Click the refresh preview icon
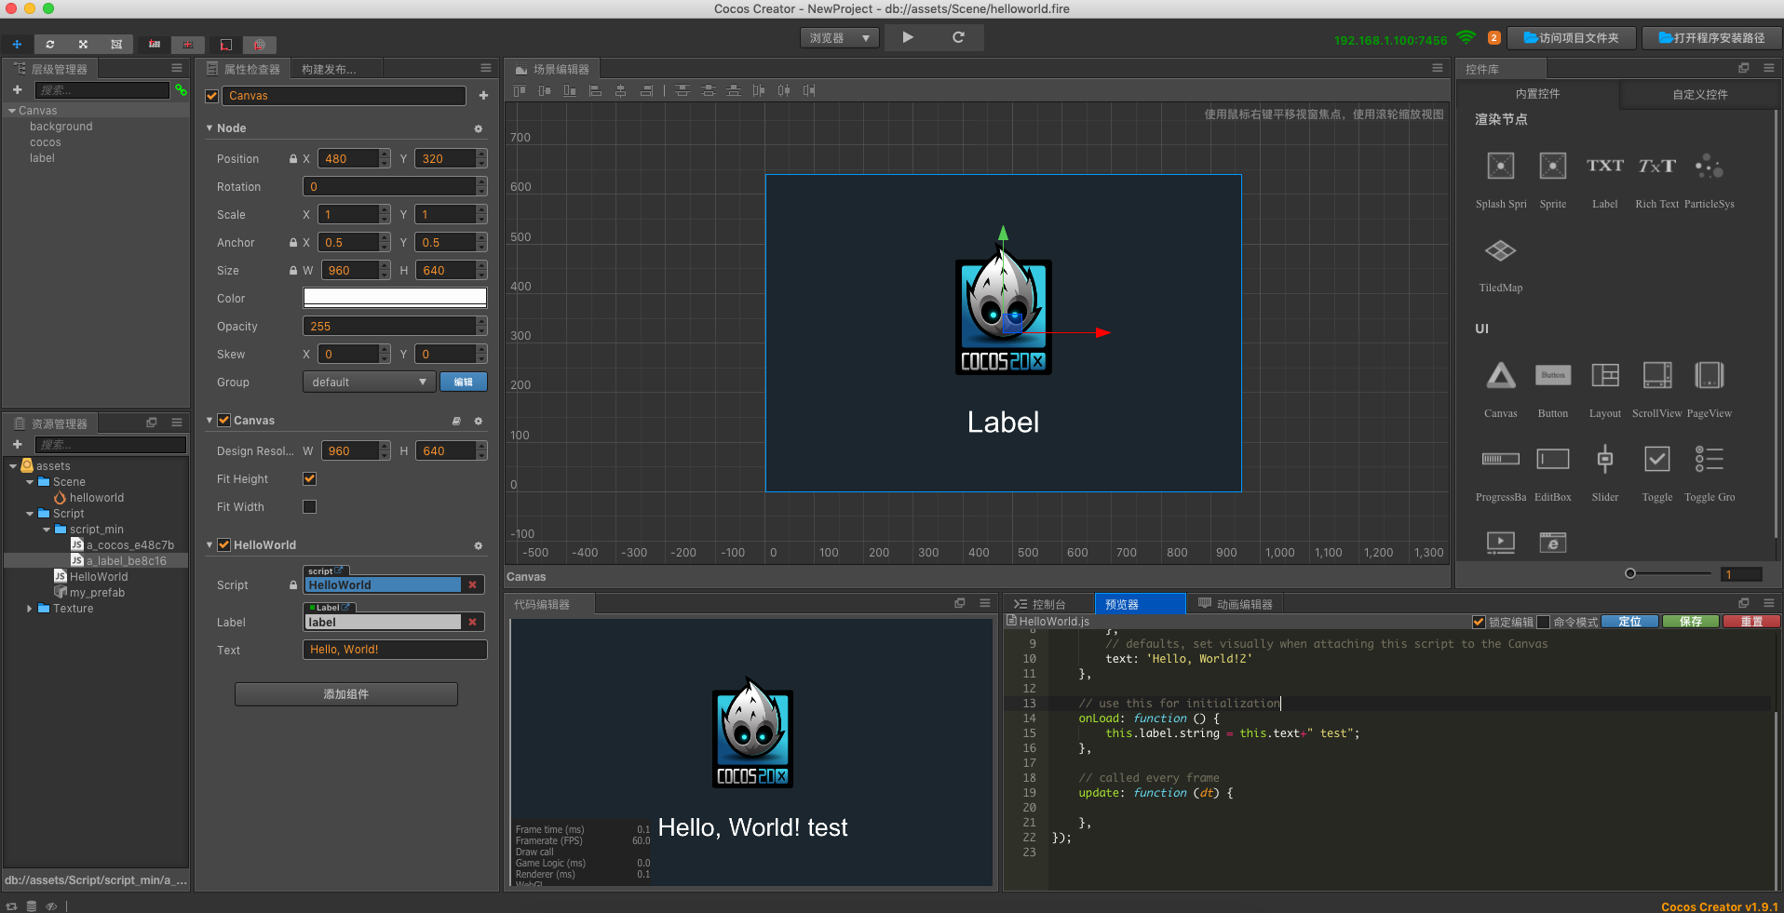The image size is (1784, 913). point(958,37)
